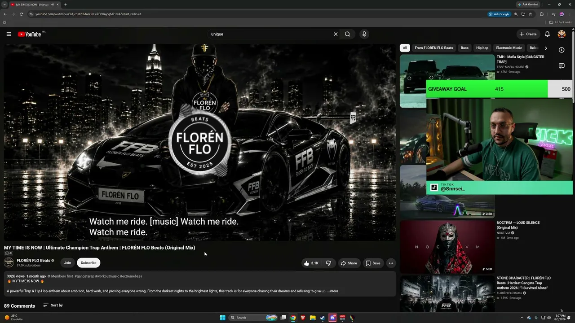Select the All filter chip
575x323 pixels.
click(x=405, y=48)
